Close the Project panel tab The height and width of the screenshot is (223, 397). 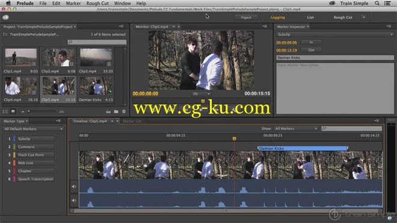point(75,26)
